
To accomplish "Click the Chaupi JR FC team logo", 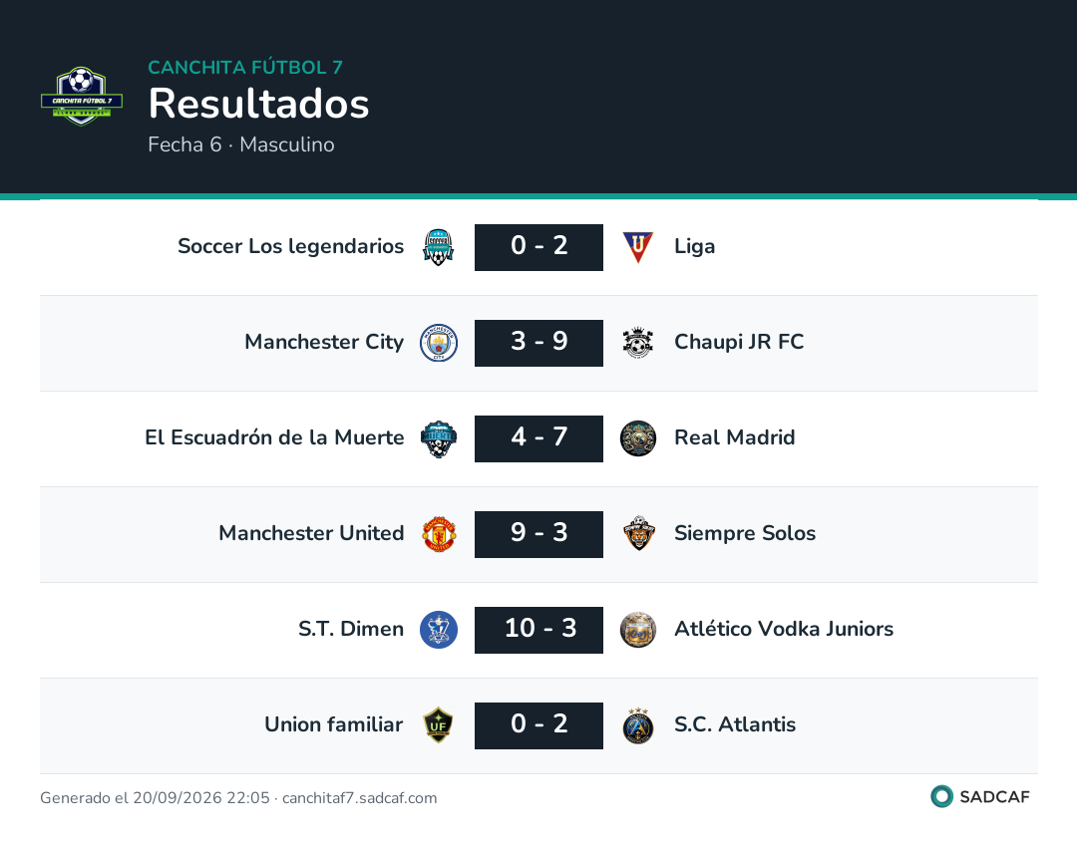I will click(637, 343).
